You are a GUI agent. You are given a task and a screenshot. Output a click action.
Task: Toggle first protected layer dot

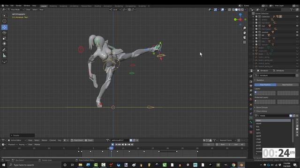click(255, 101)
